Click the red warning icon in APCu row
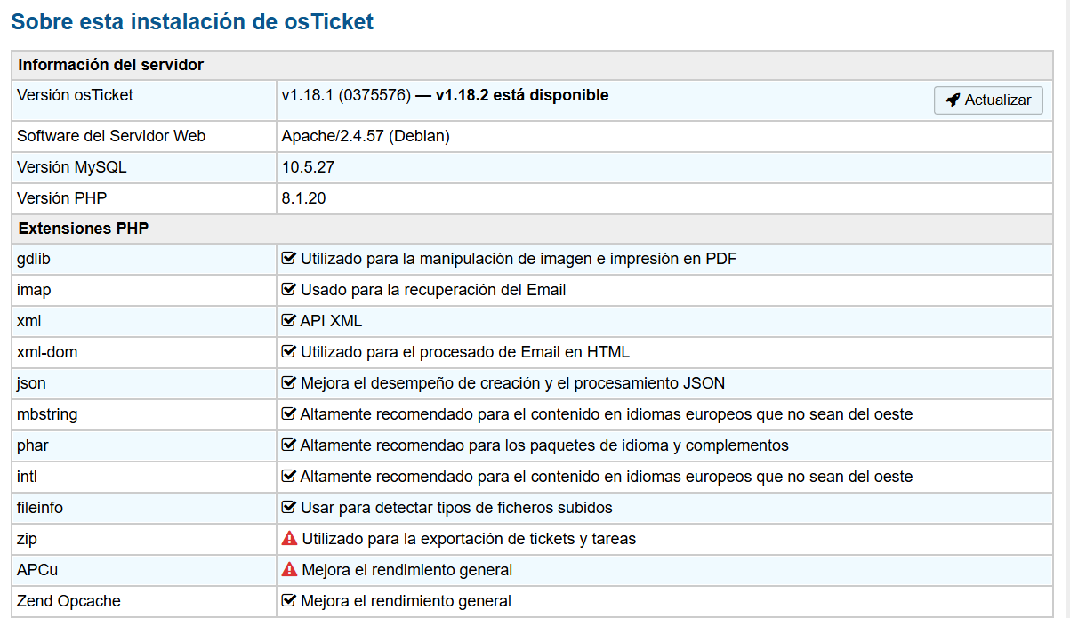The image size is (1070, 618). coord(289,570)
